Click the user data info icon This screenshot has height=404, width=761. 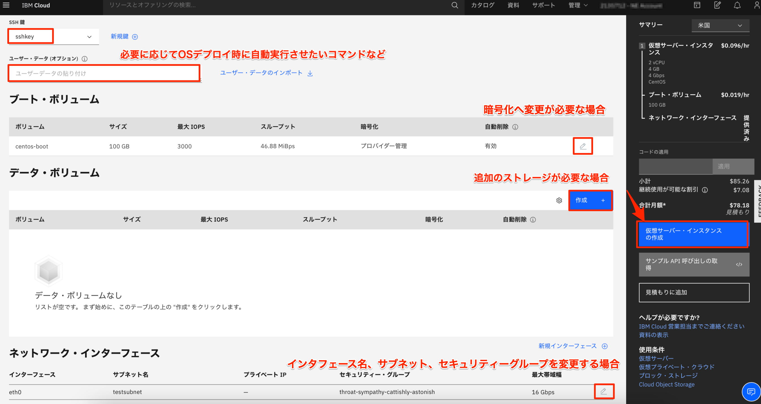85,59
